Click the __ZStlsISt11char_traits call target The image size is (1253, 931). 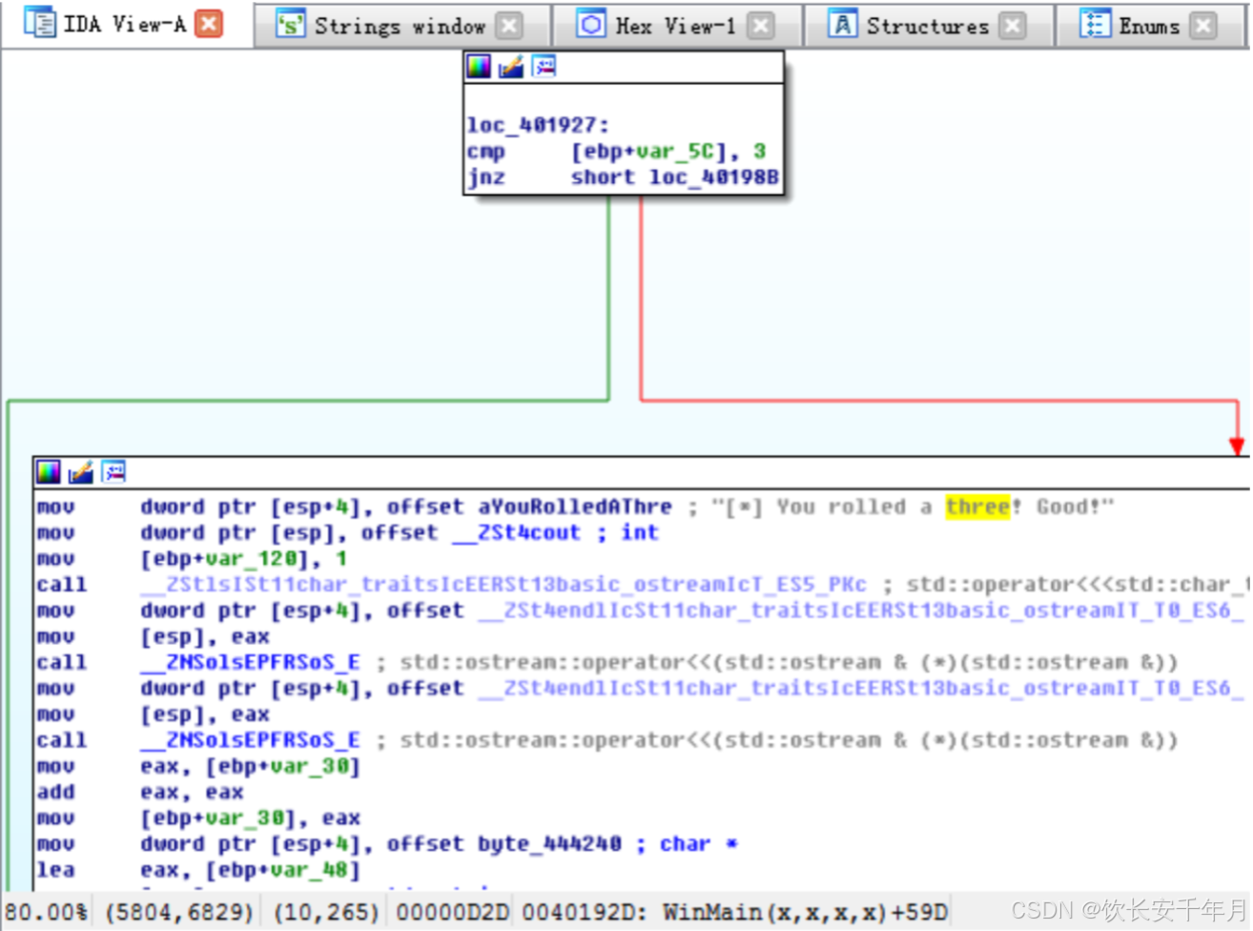[x=503, y=584]
